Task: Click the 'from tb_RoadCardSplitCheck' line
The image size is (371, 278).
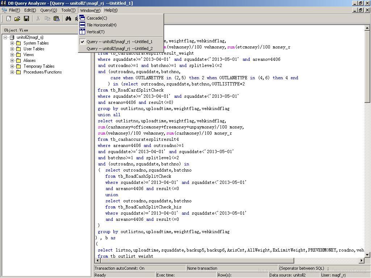Action: click(x=130, y=90)
